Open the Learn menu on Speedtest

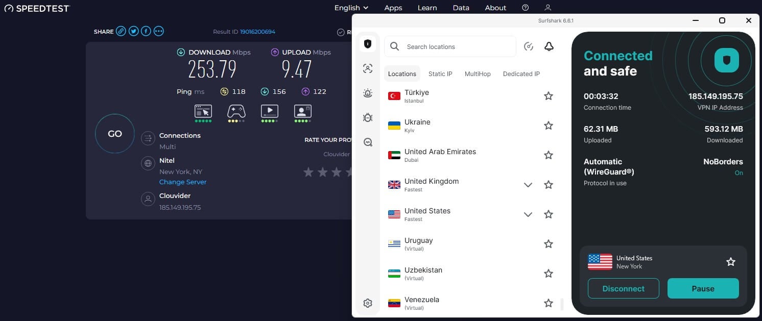click(x=427, y=8)
